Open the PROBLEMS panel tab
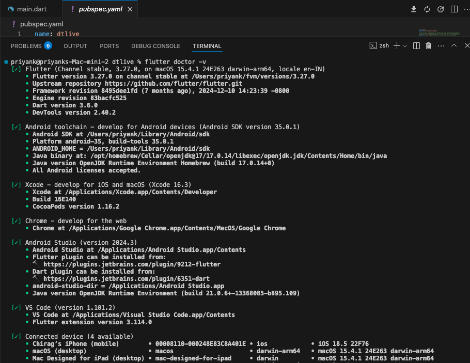The width and height of the screenshot is (470, 363). click(26, 46)
